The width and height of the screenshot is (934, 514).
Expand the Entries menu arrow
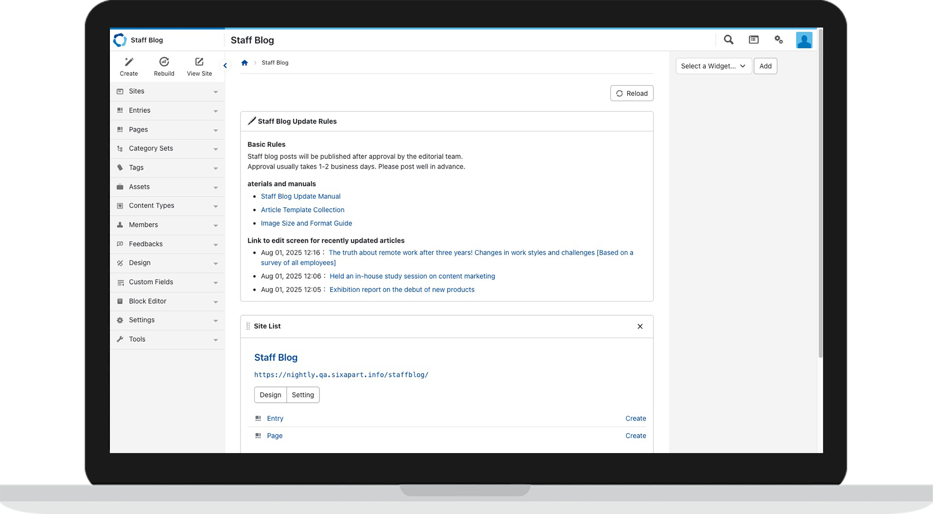215,111
